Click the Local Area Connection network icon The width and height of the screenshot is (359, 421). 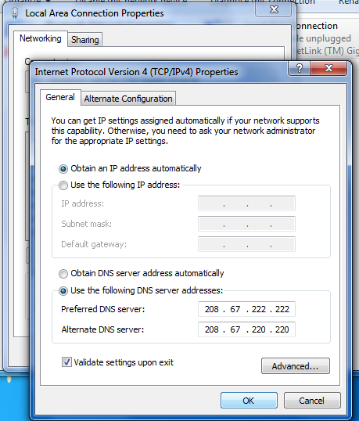tap(15, 13)
